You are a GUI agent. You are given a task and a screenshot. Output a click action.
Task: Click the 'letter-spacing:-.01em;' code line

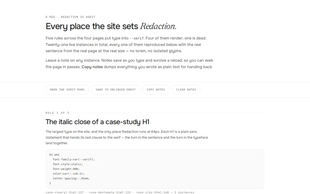pos(71,178)
